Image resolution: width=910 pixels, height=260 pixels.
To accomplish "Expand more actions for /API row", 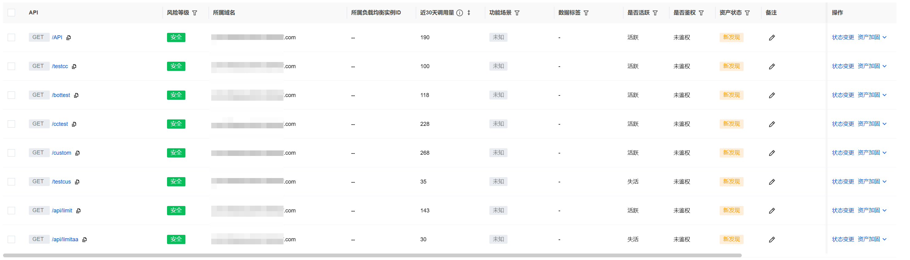I will (885, 37).
